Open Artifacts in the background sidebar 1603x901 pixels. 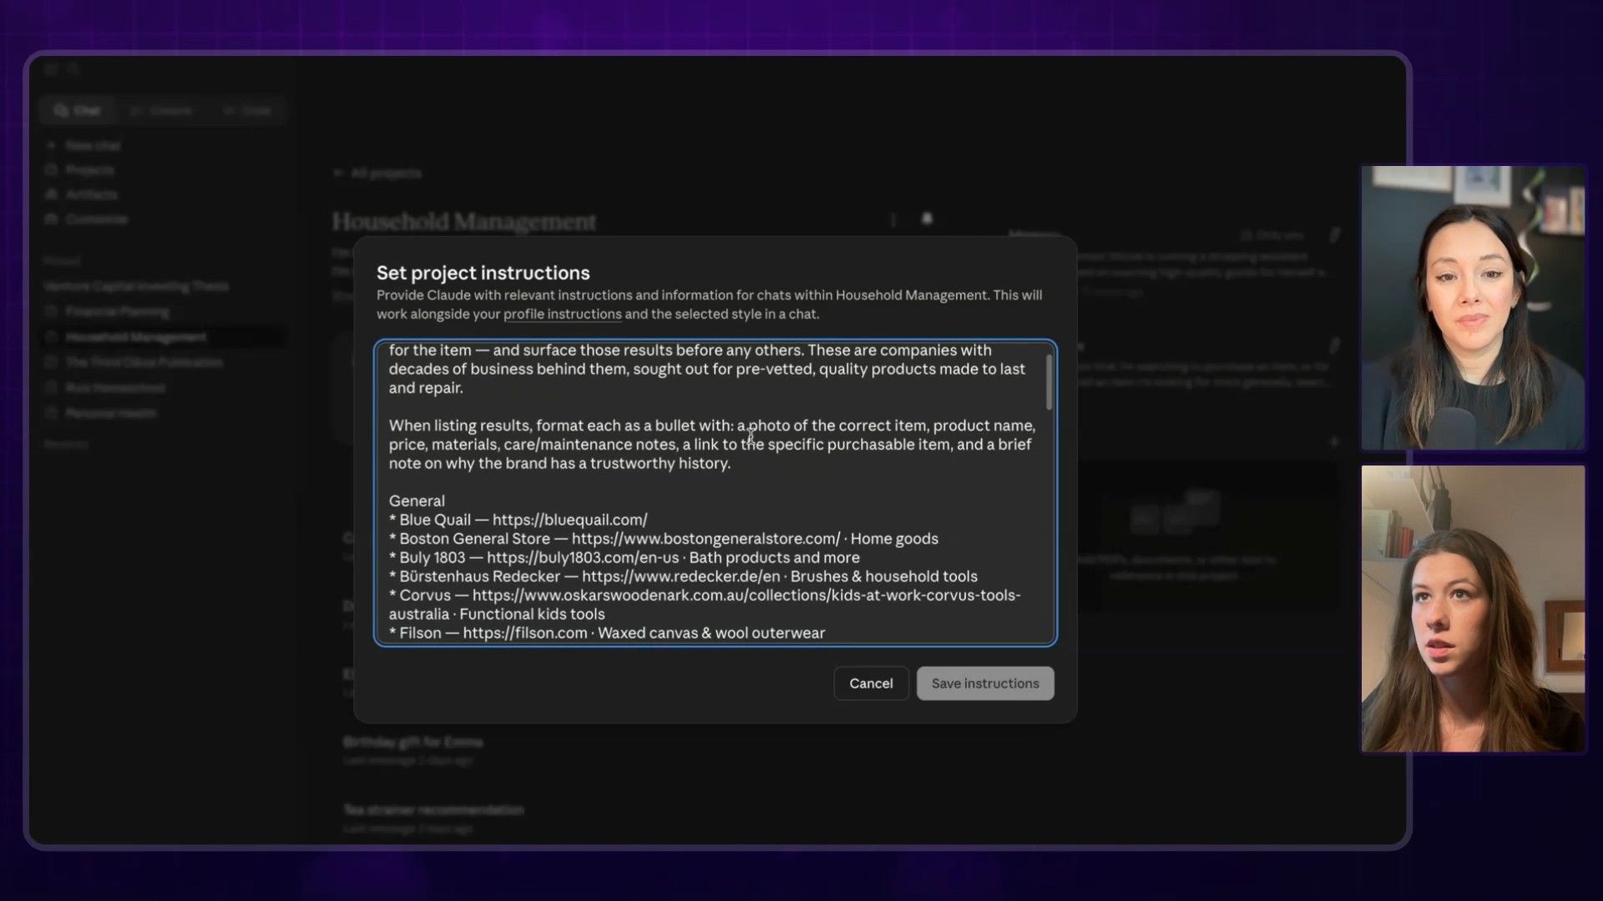[91, 194]
